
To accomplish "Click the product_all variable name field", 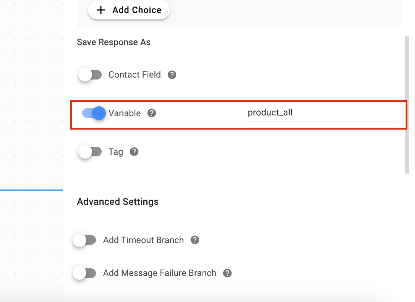I will (x=322, y=113).
